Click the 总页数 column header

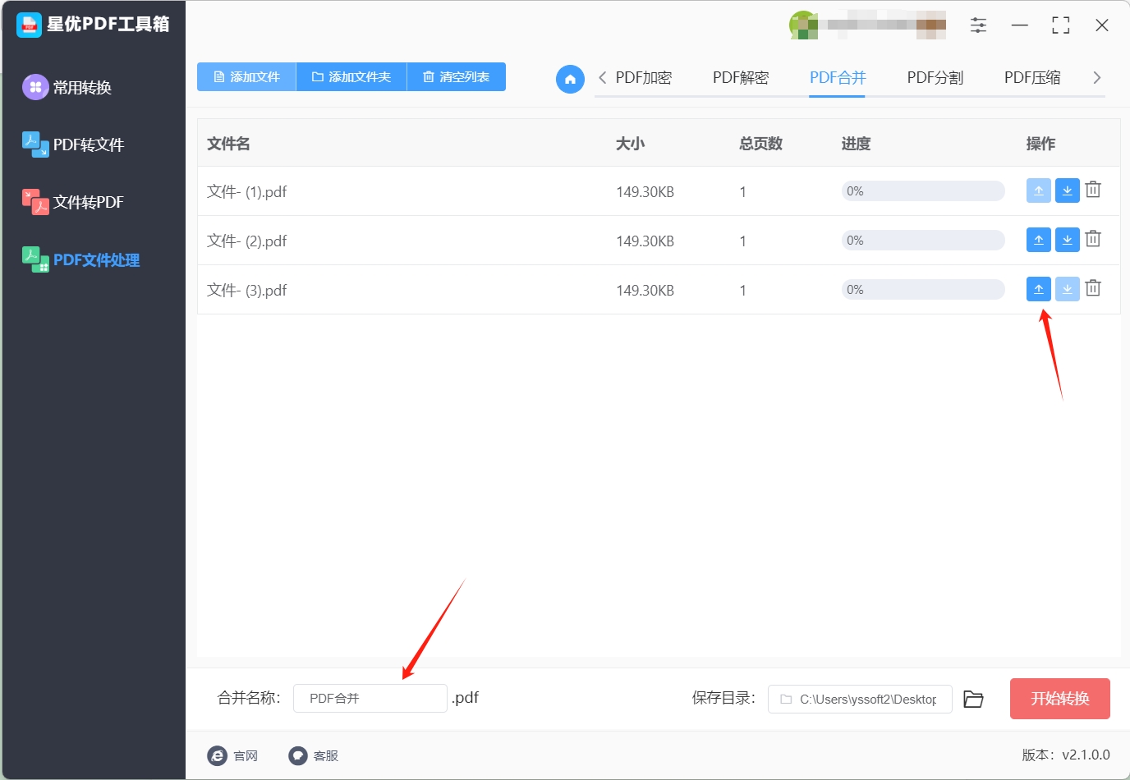761,144
